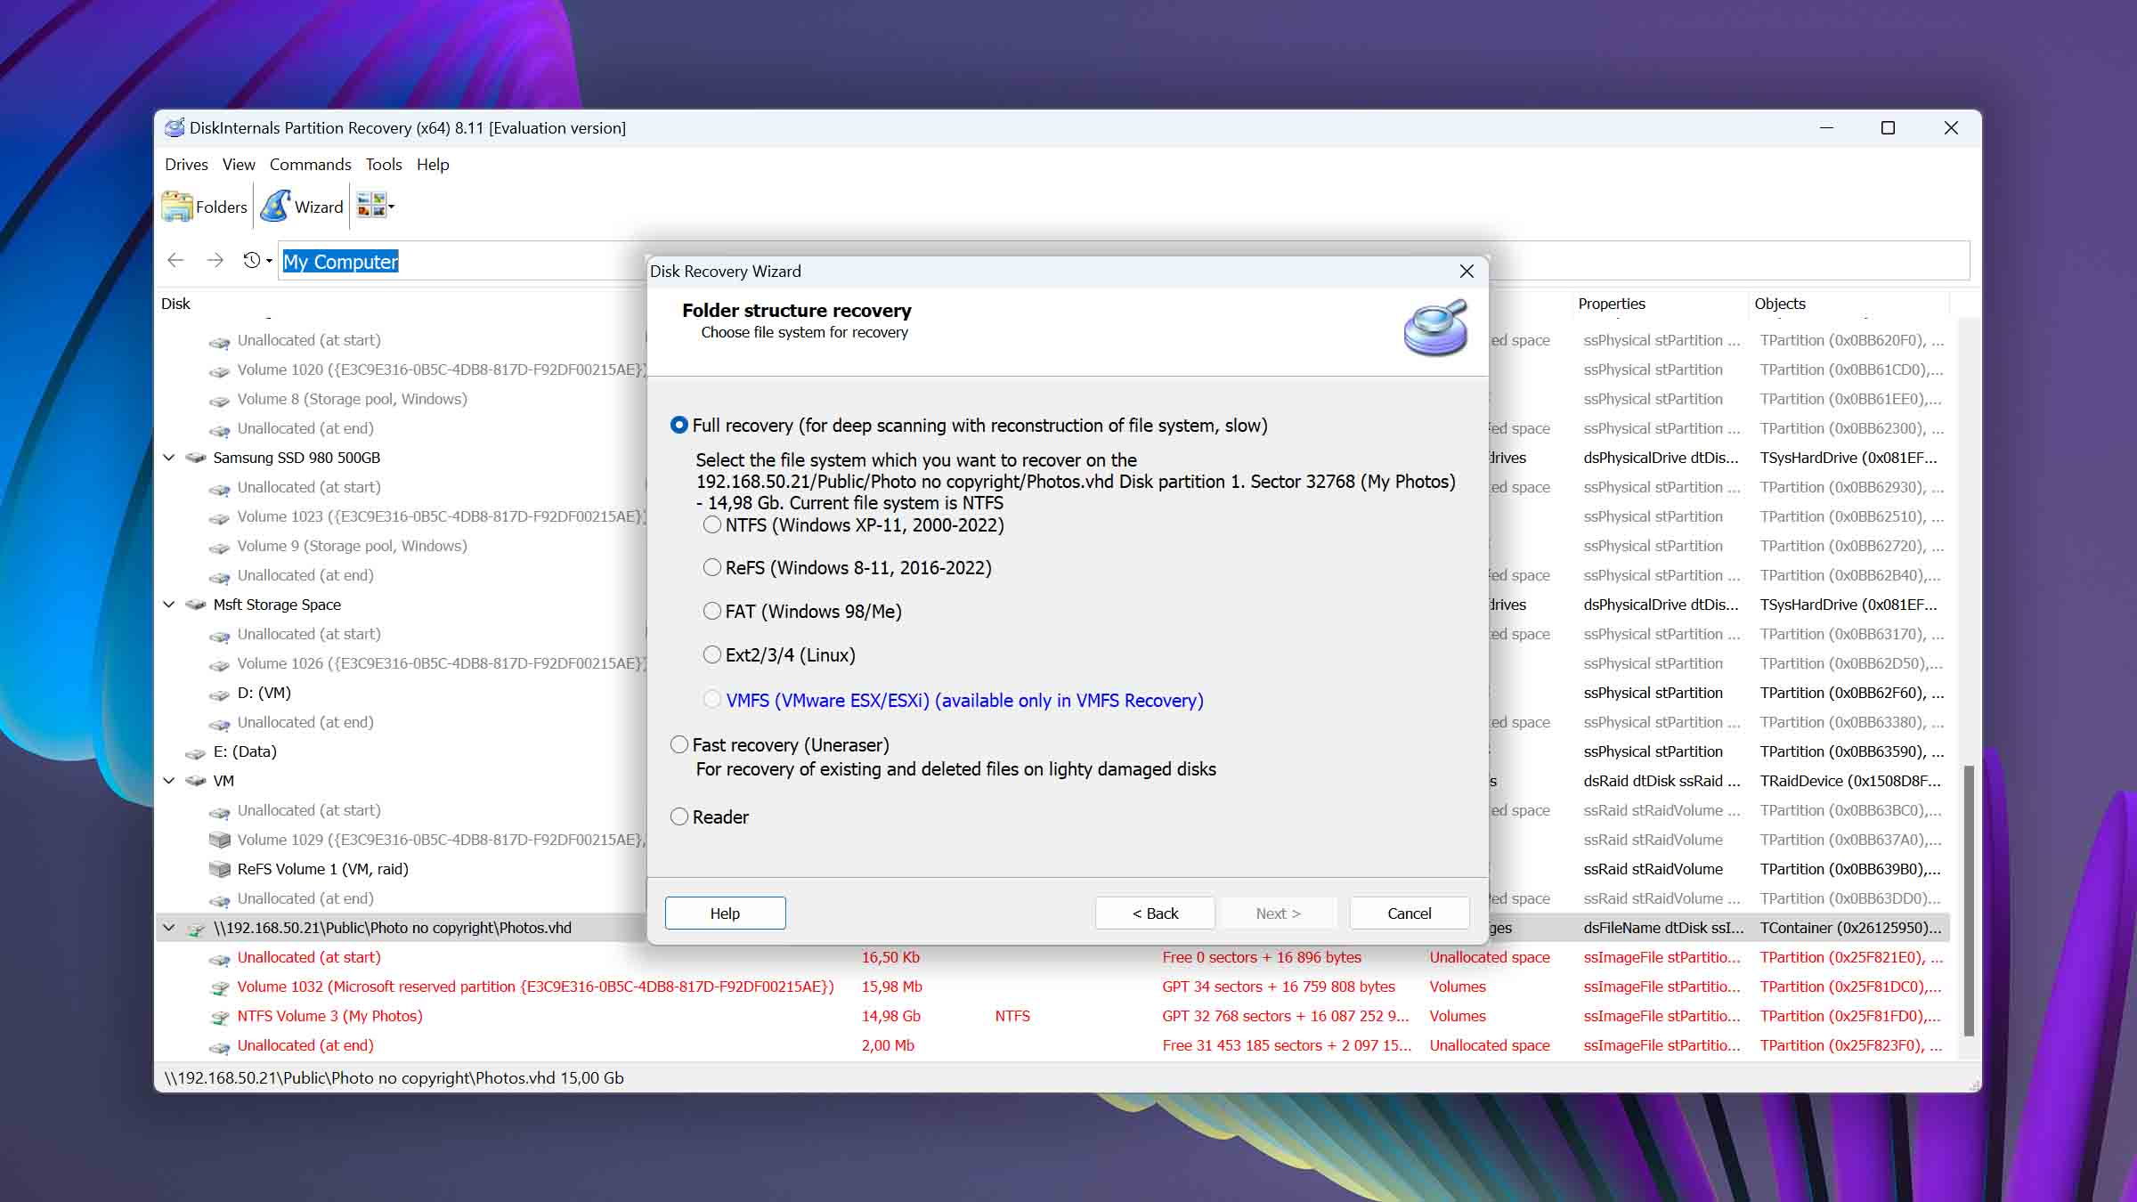The width and height of the screenshot is (2137, 1202).
Task: Open the Folders toolbar button
Action: pos(205,207)
